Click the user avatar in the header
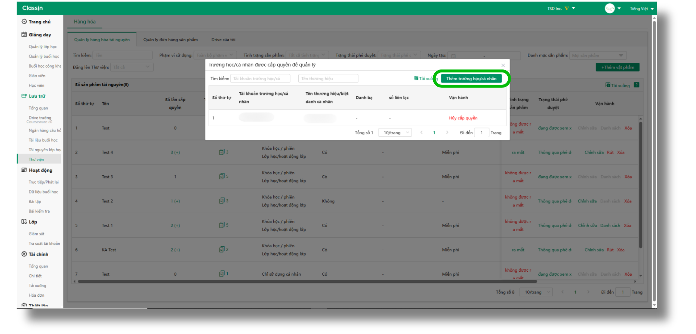 pyautogui.click(x=609, y=9)
